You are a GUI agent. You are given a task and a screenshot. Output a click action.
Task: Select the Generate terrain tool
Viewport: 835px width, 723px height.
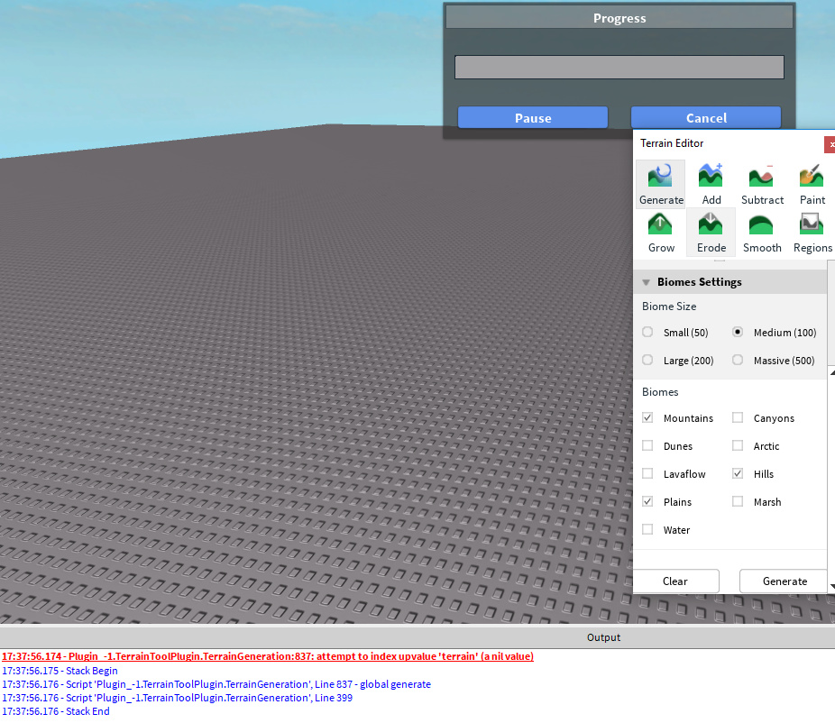(x=661, y=183)
